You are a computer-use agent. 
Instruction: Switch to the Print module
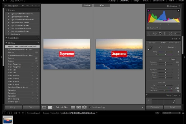pos(172,1)
